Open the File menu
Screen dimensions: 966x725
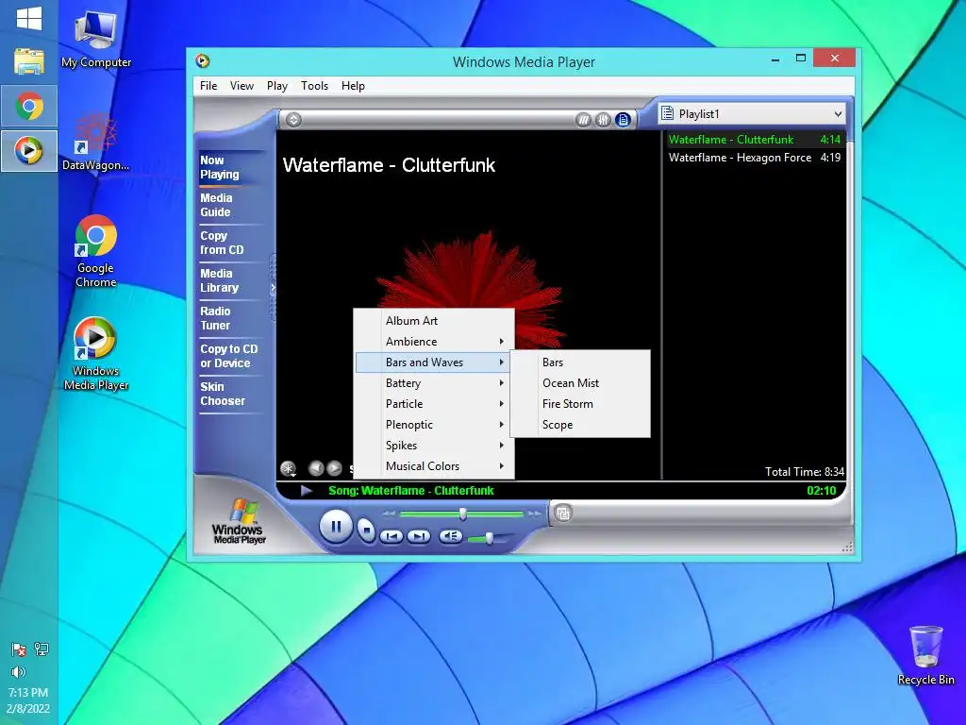208,86
